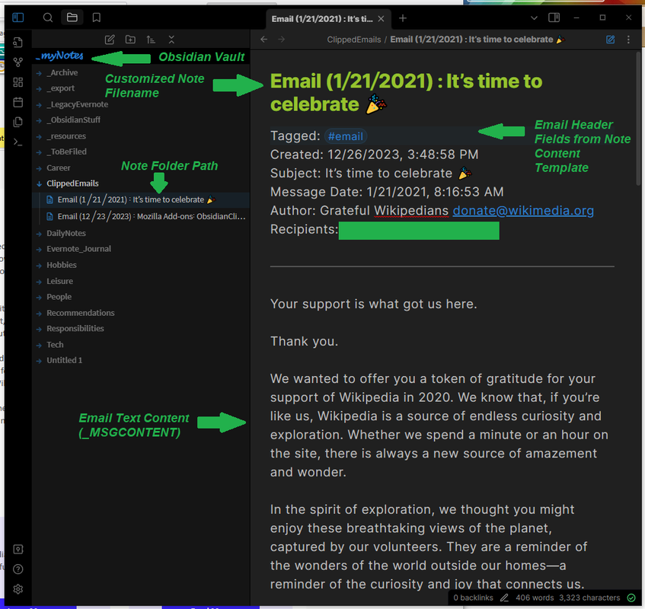Screen dimensions: 645x609
Task: Add a new tab with plus
Action: 403,18
